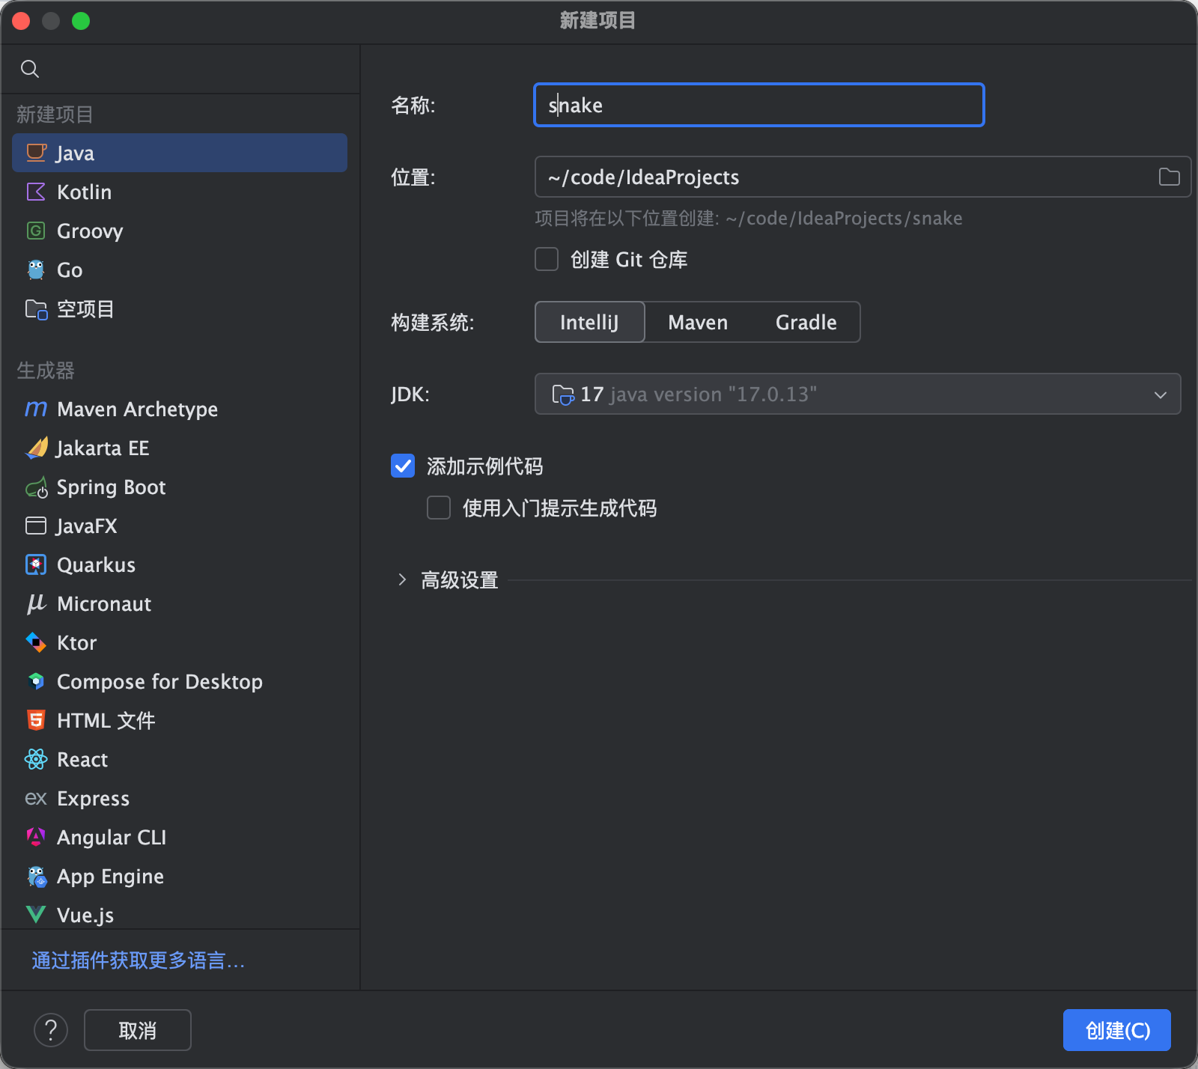The height and width of the screenshot is (1069, 1198).
Task: Expand the 高级设置 section
Action: [x=402, y=579]
